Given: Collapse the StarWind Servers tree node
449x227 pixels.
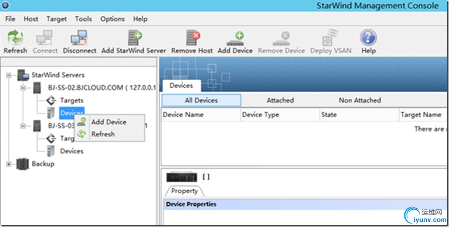Looking at the screenshot, I should 9,75.
